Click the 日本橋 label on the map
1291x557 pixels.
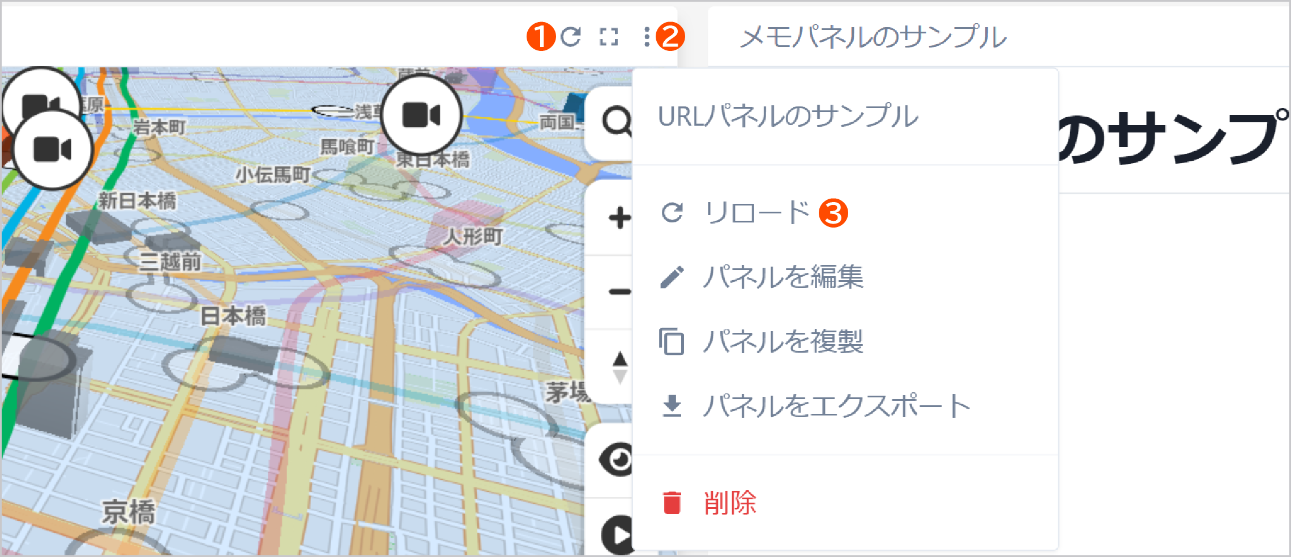point(233,316)
